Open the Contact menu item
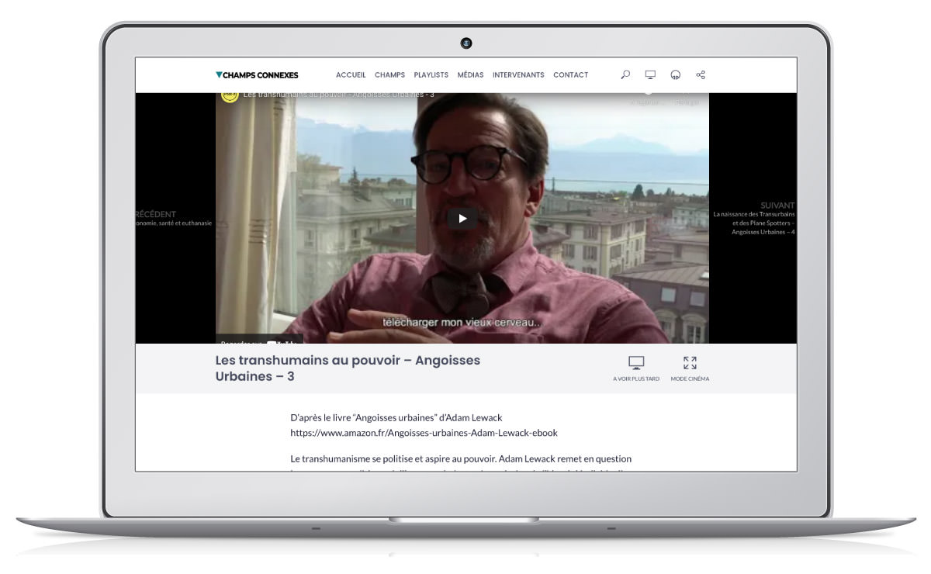The width and height of the screenshot is (931, 574). tap(571, 74)
